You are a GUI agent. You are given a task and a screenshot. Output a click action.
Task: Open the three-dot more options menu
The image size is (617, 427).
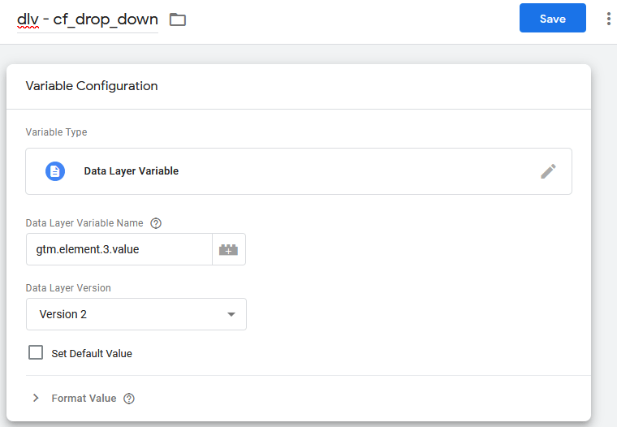point(608,19)
